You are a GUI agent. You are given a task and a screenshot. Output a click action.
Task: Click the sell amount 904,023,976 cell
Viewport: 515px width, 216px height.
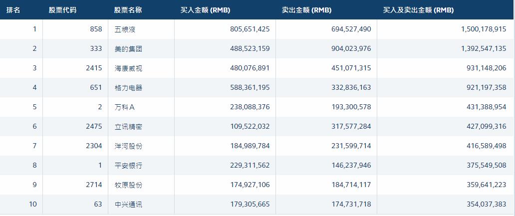(344, 49)
